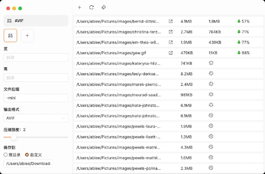Click the 高 height input field
Screen dimensions: 265x174
(x=36, y=78)
